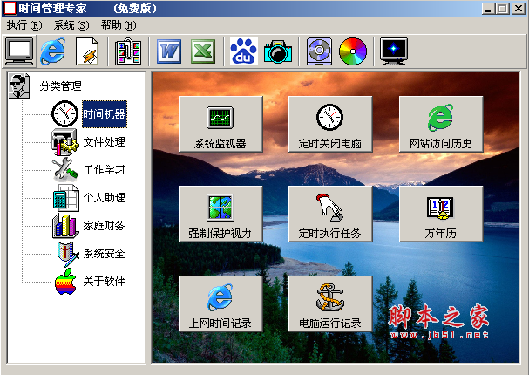529x375 pixels.
Task: Click the apple icon beside 关于软件
Action: (65, 281)
